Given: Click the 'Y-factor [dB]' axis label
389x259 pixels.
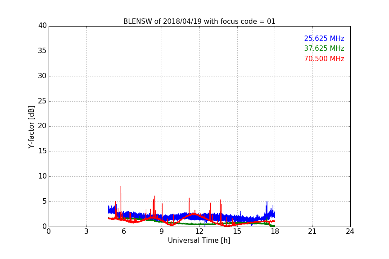Looking at the screenshot, I should point(31,127).
